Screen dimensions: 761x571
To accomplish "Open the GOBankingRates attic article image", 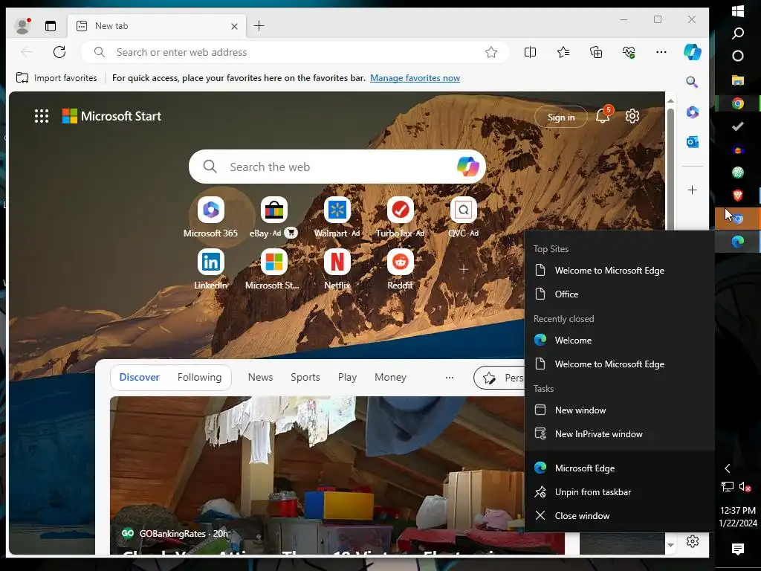I will pos(317,475).
